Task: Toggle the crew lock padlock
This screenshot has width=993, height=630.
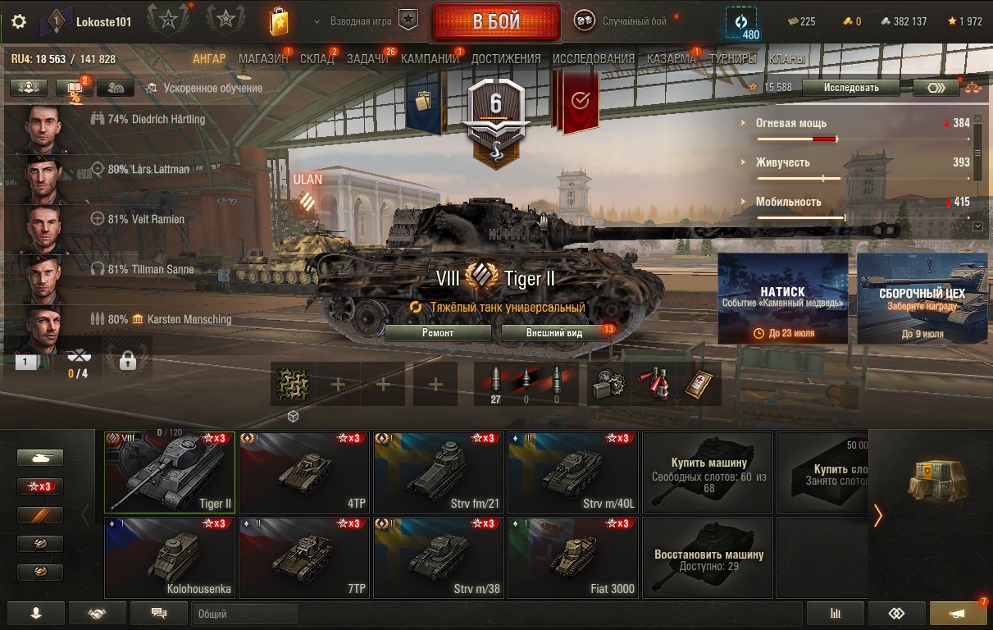Action: tap(127, 361)
